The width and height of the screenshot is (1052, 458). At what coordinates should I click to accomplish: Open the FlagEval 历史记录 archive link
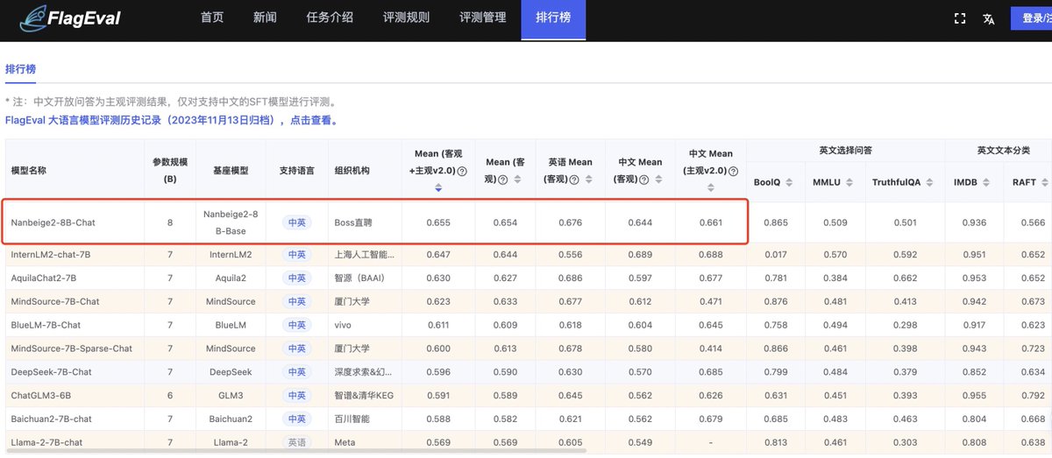tap(172, 120)
